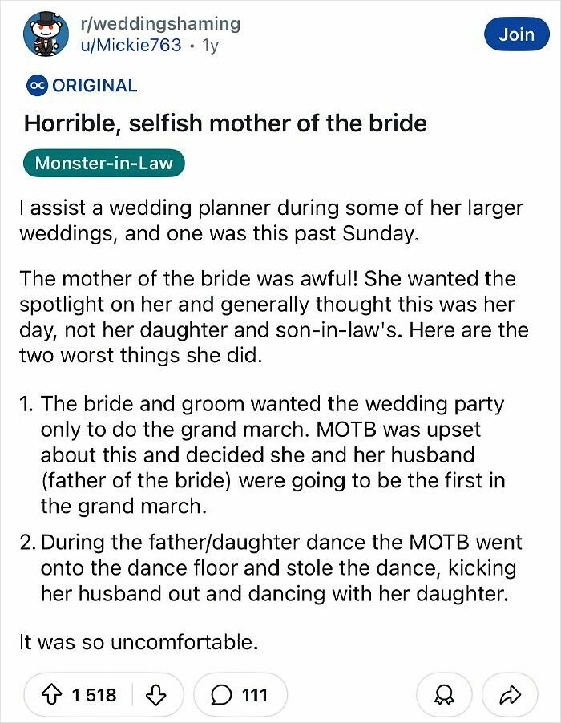Select the Monster-in-Law flair tag

pos(105,163)
